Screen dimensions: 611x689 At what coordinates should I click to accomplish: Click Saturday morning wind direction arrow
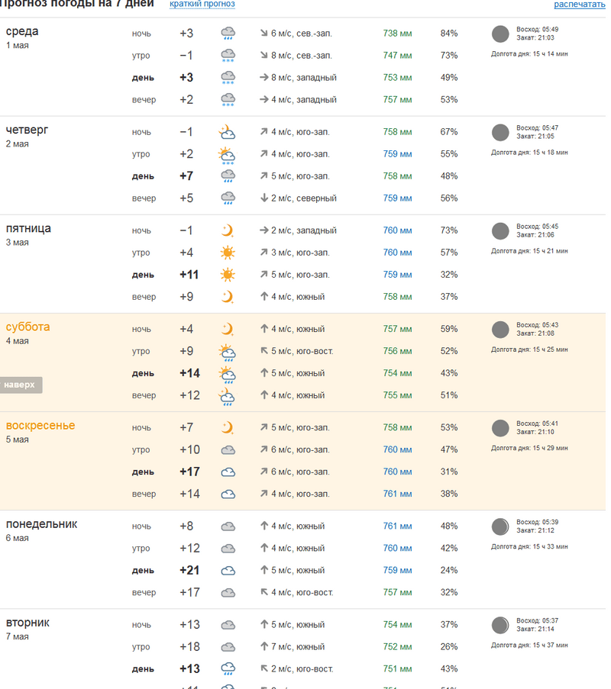point(264,352)
